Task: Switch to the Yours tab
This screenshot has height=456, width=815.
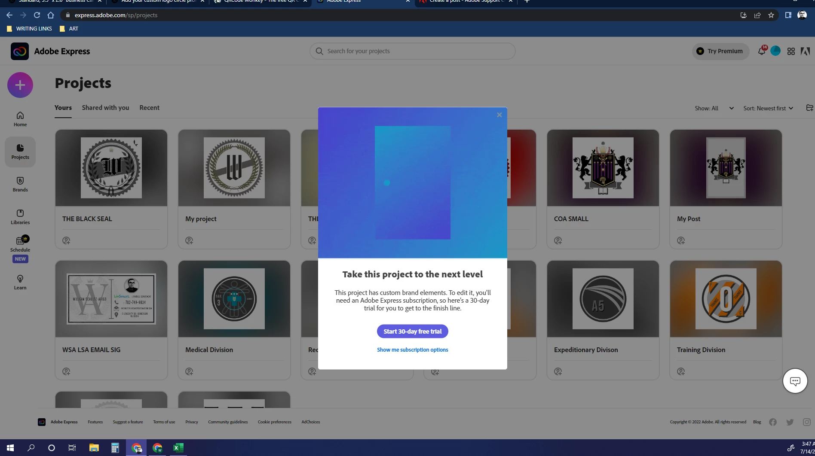Action: (x=63, y=108)
